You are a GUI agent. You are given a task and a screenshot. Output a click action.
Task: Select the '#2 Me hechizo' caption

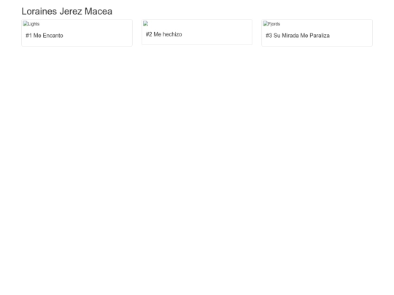[164, 34]
